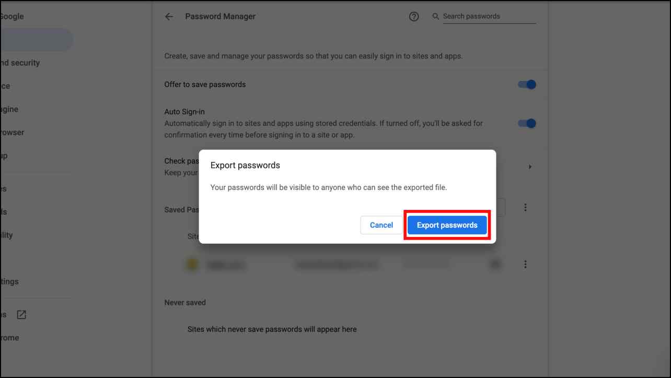Focus the Search passwords field

pyautogui.click(x=489, y=17)
